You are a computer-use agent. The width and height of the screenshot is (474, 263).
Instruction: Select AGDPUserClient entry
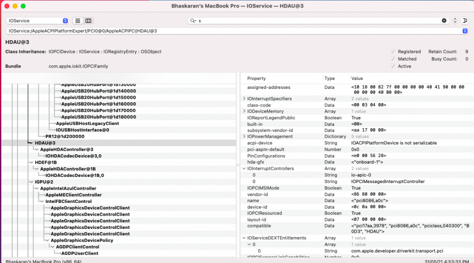click(80, 254)
